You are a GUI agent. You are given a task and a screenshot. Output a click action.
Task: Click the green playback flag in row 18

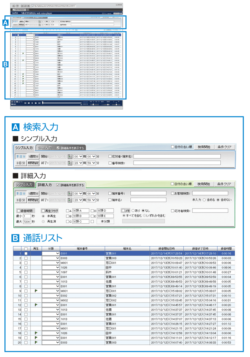tap(36, 333)
